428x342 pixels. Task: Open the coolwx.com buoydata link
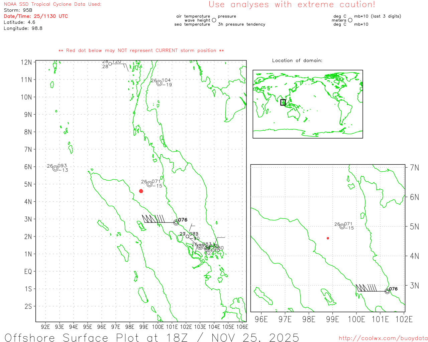(383, 338)
